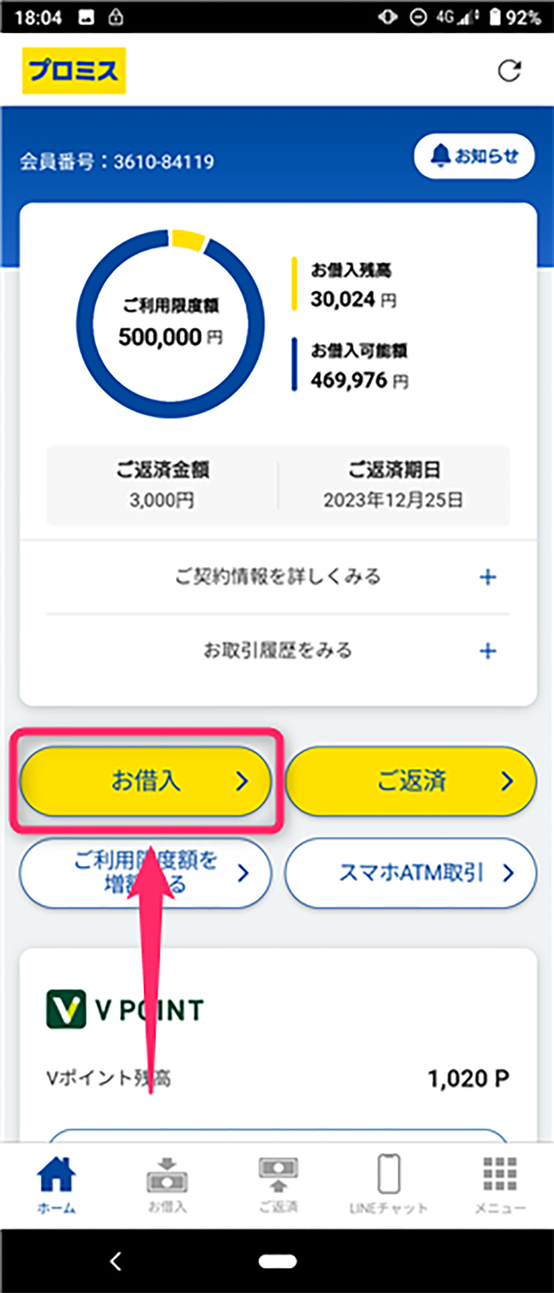The width and height of the screenshot is (554, 1293).
Task: Tap the yellow お借入 button
Action: tap(145, 781)
